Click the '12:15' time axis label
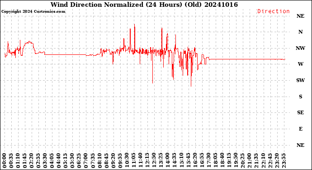This screenshot has height=170, width=312. pos(147,160)
